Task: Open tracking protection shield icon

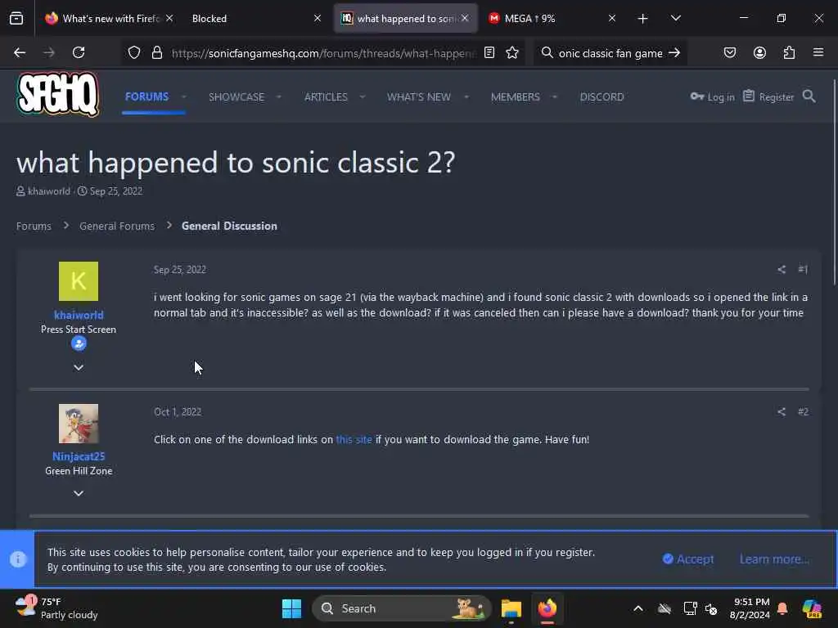Action: [133, 53]
